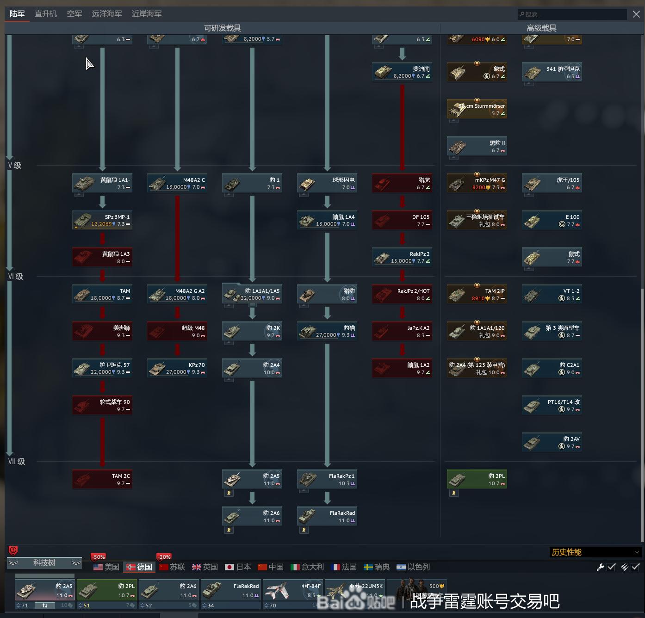Select the 日本 nation tab
This screenshot has height=618, width=645.
tap(238, 567)
